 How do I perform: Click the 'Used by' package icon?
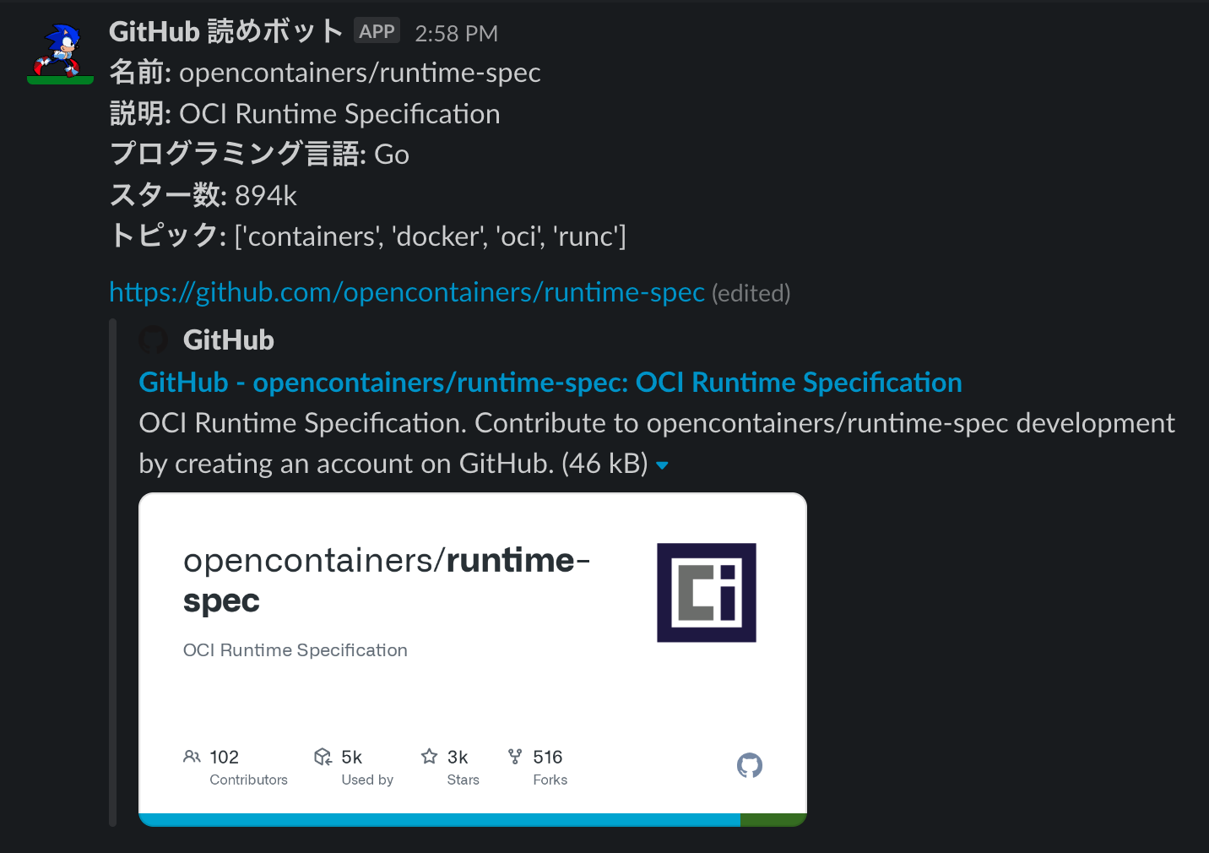323,757
